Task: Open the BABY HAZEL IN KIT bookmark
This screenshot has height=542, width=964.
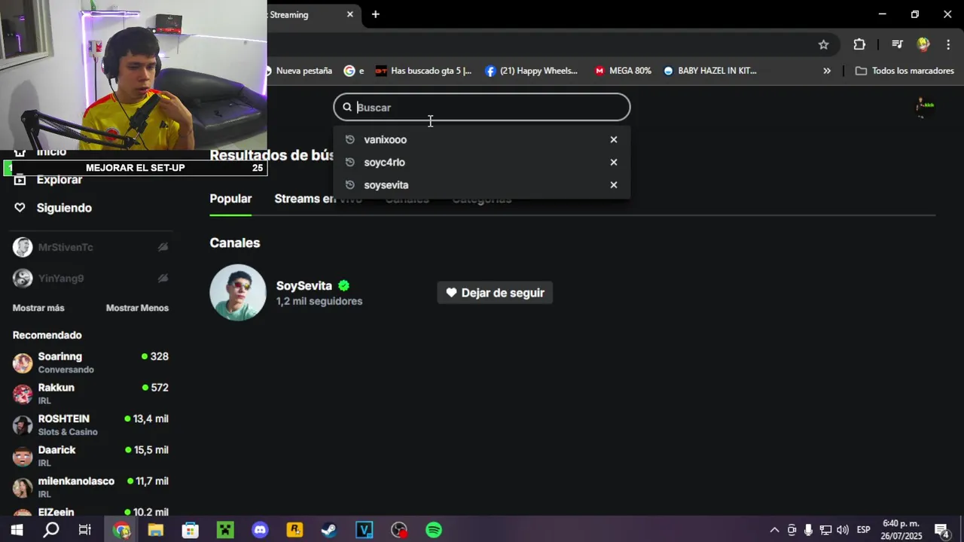Action: click(710, 71)
